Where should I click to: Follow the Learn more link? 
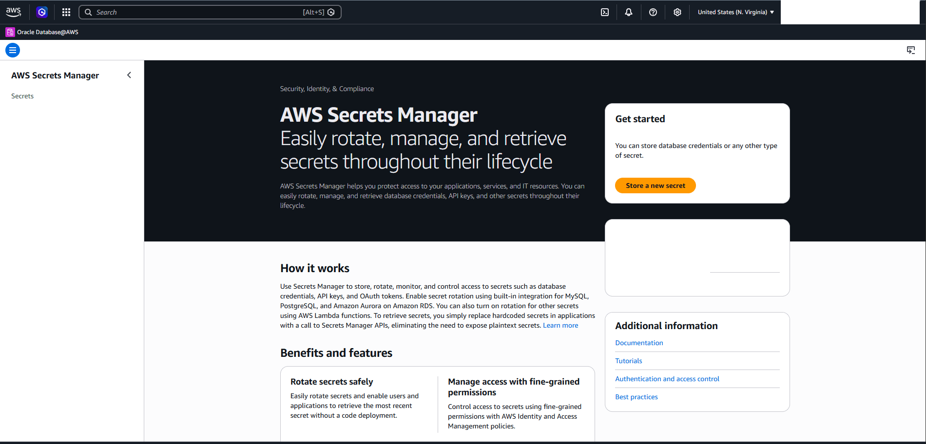click(x=560, y=325)
